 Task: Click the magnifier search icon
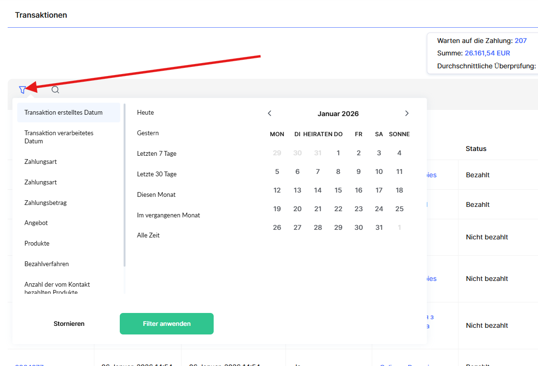click(x=55, y=89)
